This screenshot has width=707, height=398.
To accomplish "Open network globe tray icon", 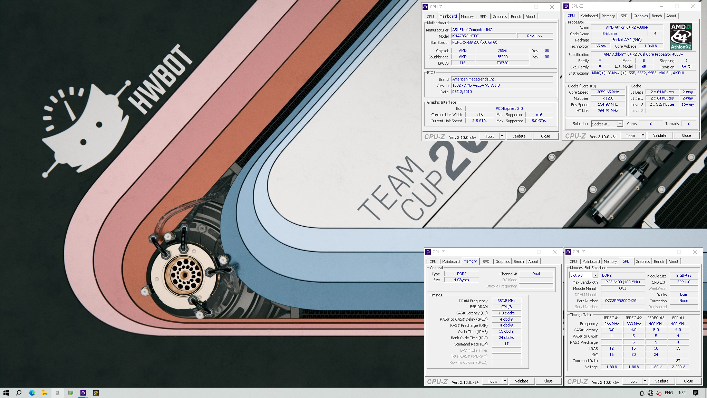I will click(650, 393).
